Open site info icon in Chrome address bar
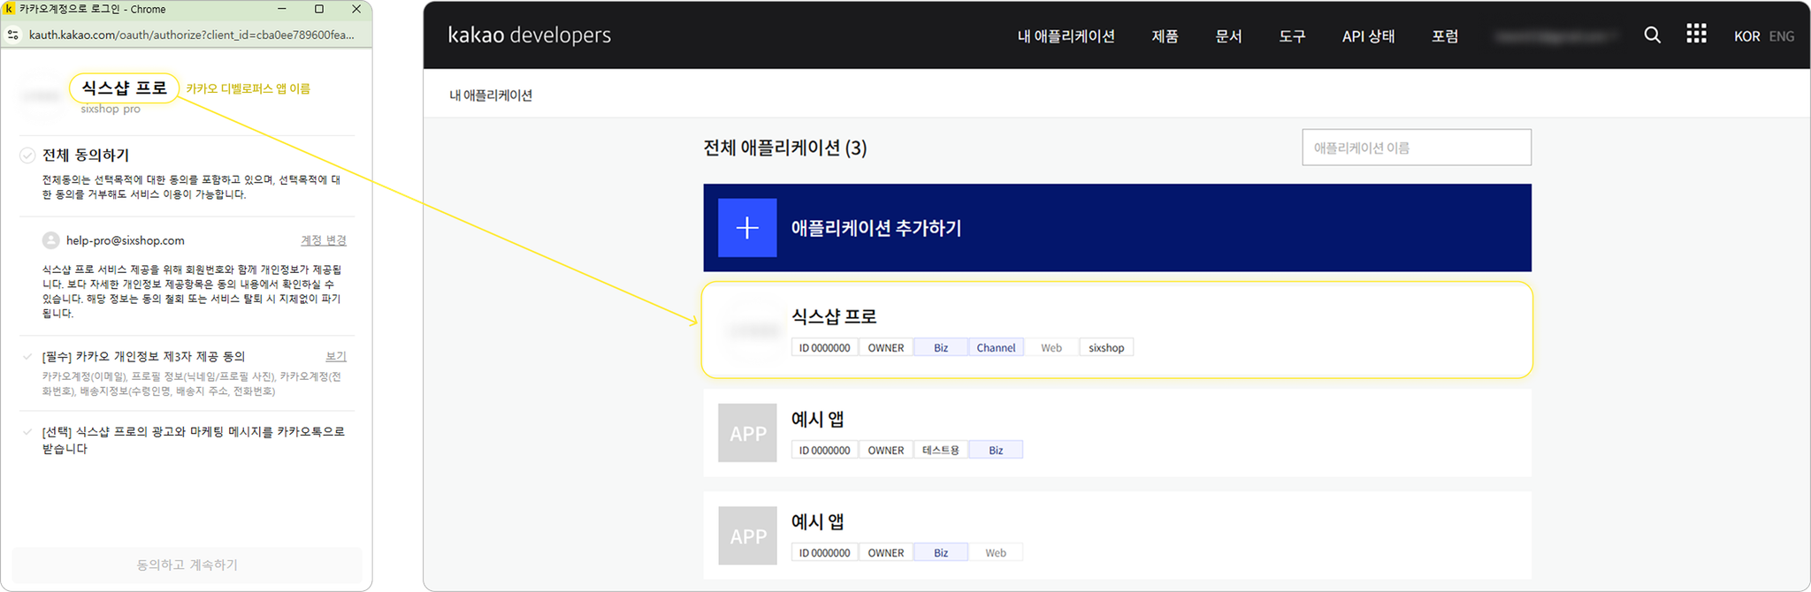This screenshot has height=592, width=1811. [13, 35]
